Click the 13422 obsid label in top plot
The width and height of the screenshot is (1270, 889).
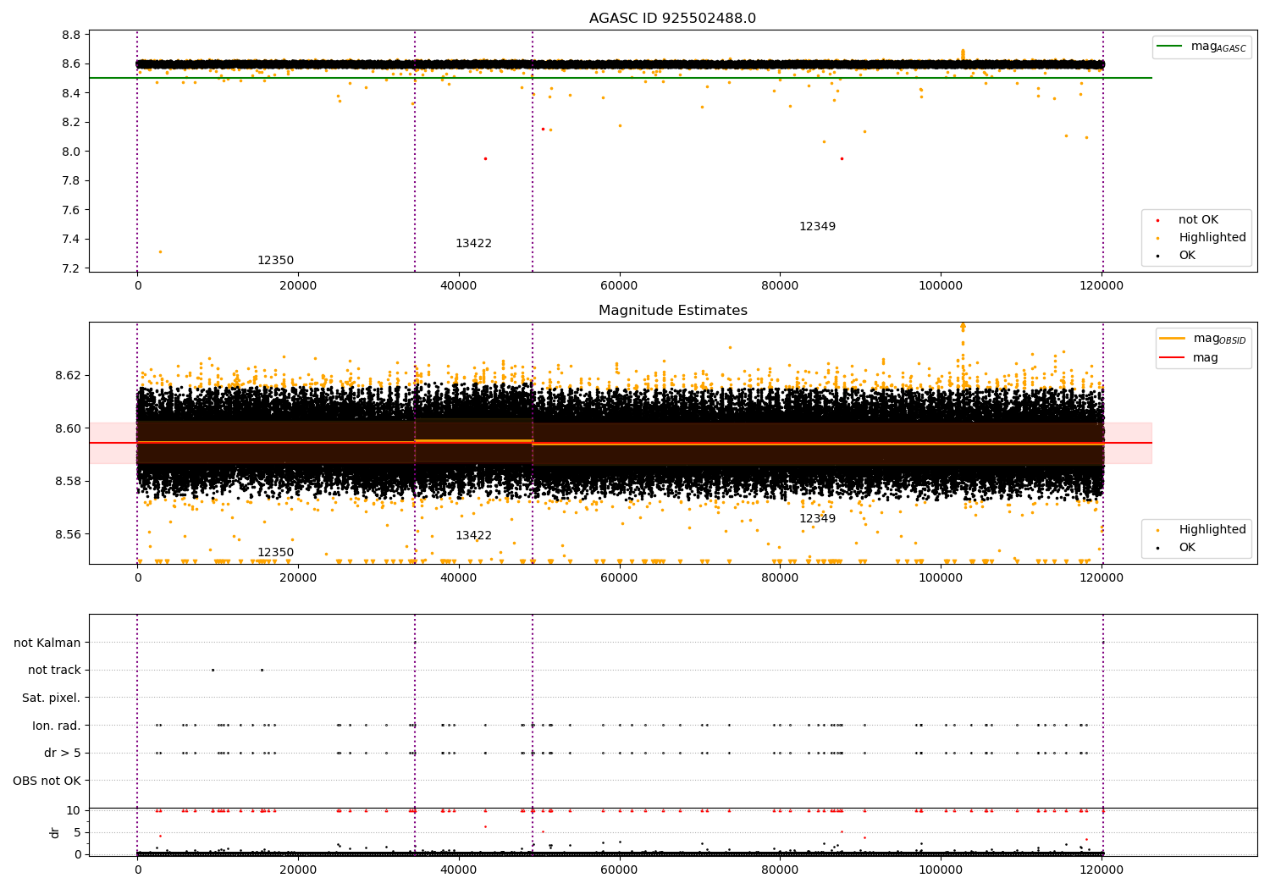pos(473,244)
